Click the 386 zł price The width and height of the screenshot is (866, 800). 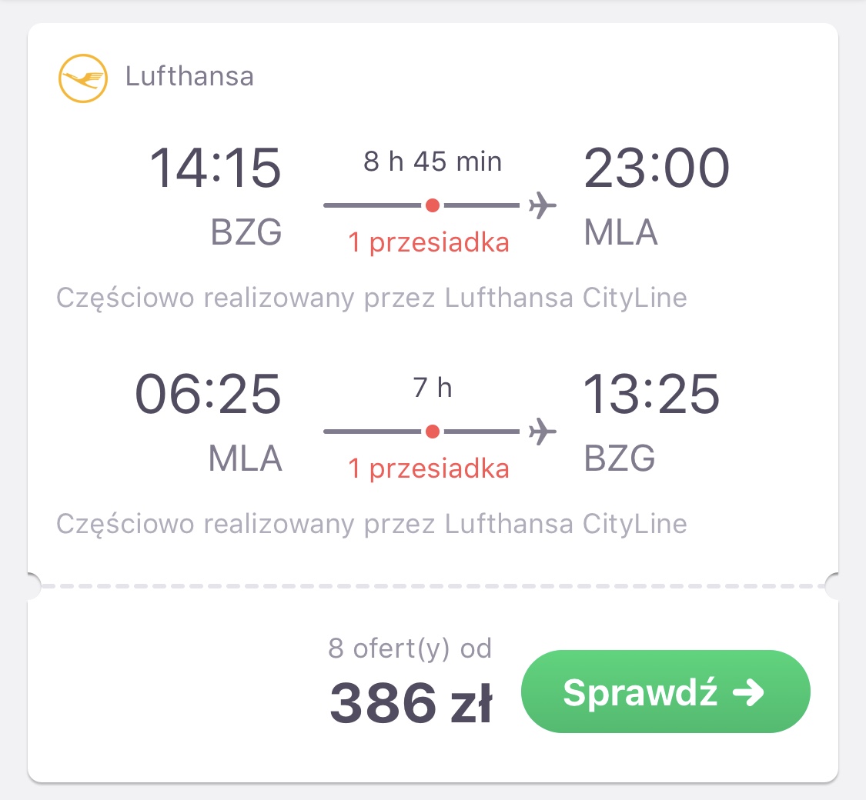pos(411,703)
